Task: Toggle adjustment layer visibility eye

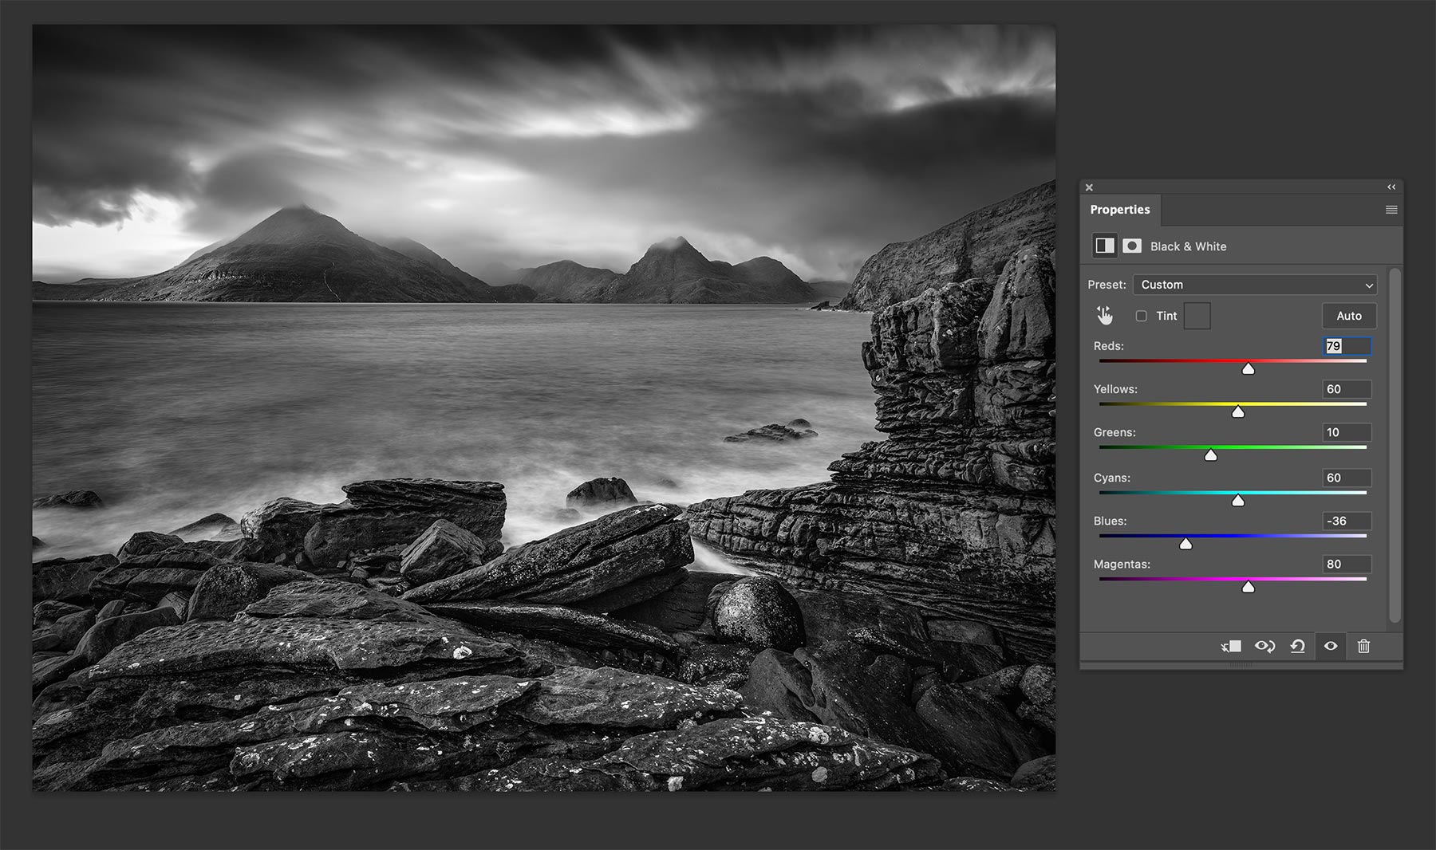Action: 1331,646
